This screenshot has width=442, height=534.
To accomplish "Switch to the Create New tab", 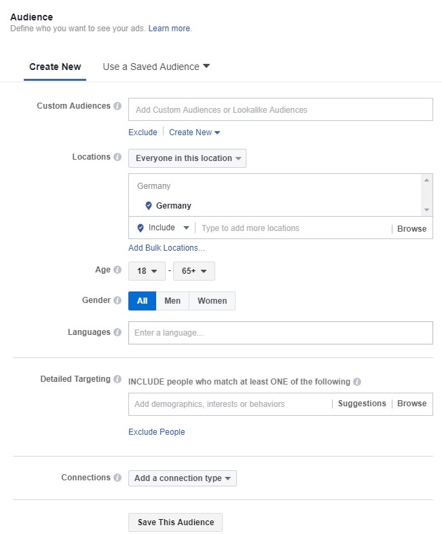I will click(x=55, y=67).
